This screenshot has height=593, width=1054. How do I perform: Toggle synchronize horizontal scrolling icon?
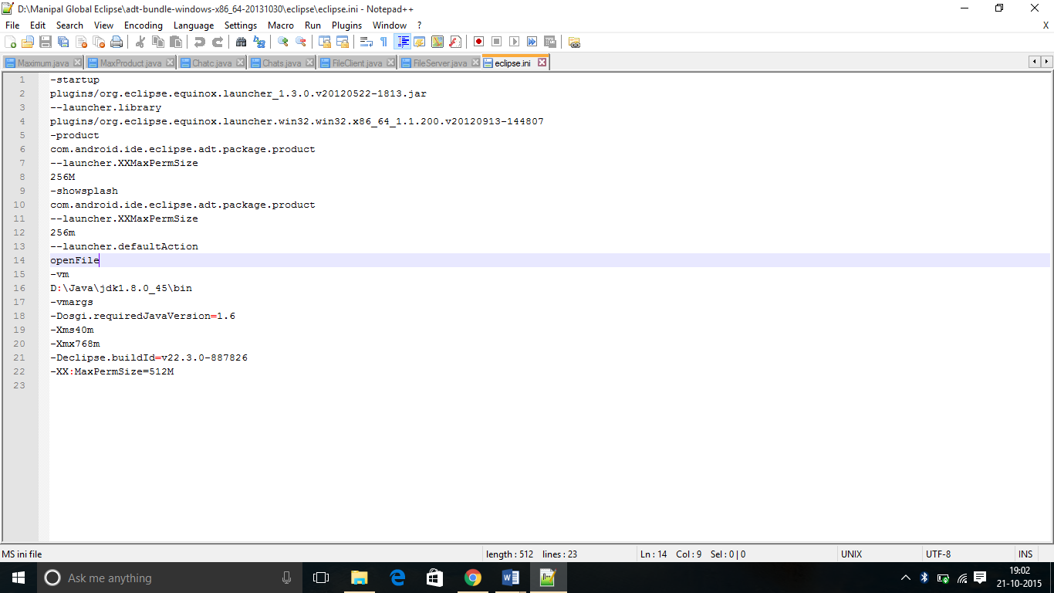pyautogui.click(x=343, y=42)
